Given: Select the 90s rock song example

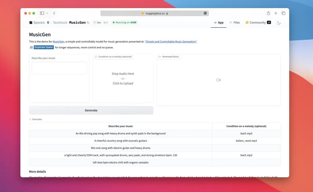Looking at the screenshot, I should tap(121, 148).
